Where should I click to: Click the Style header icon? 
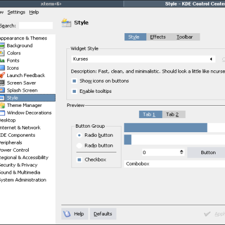click(x=66, y=22)
